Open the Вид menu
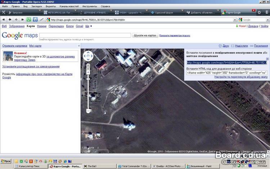The image size is (270, 169). pyautogui.click(x=25, y=6)
